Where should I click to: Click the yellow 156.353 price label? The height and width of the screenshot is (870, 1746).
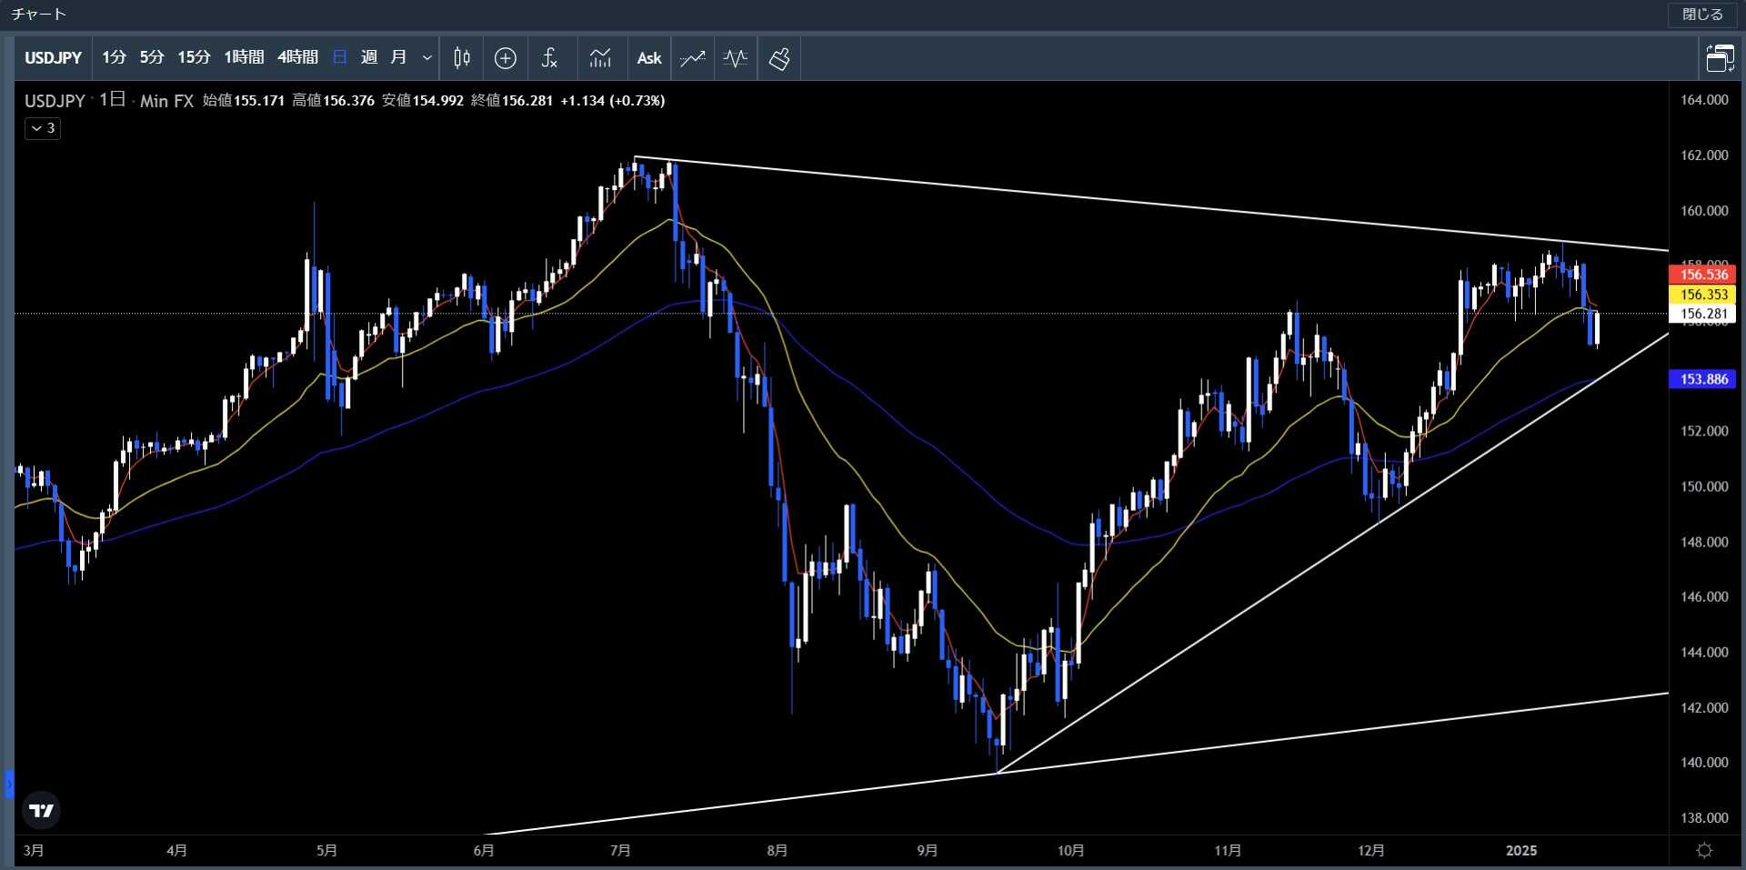1703,294
